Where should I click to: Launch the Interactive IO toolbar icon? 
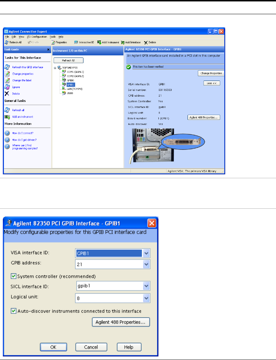[76, 43]
